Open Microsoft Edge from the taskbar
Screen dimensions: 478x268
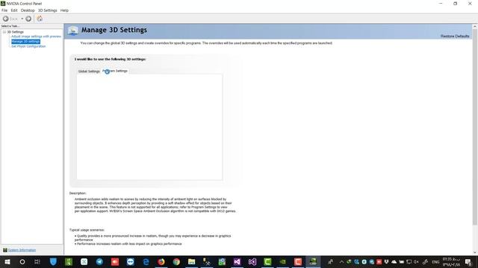click(x=146, y=261)
